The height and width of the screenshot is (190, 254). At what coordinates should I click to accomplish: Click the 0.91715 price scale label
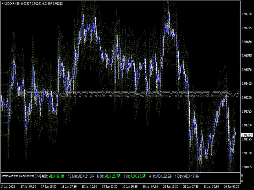click(247, 28)
